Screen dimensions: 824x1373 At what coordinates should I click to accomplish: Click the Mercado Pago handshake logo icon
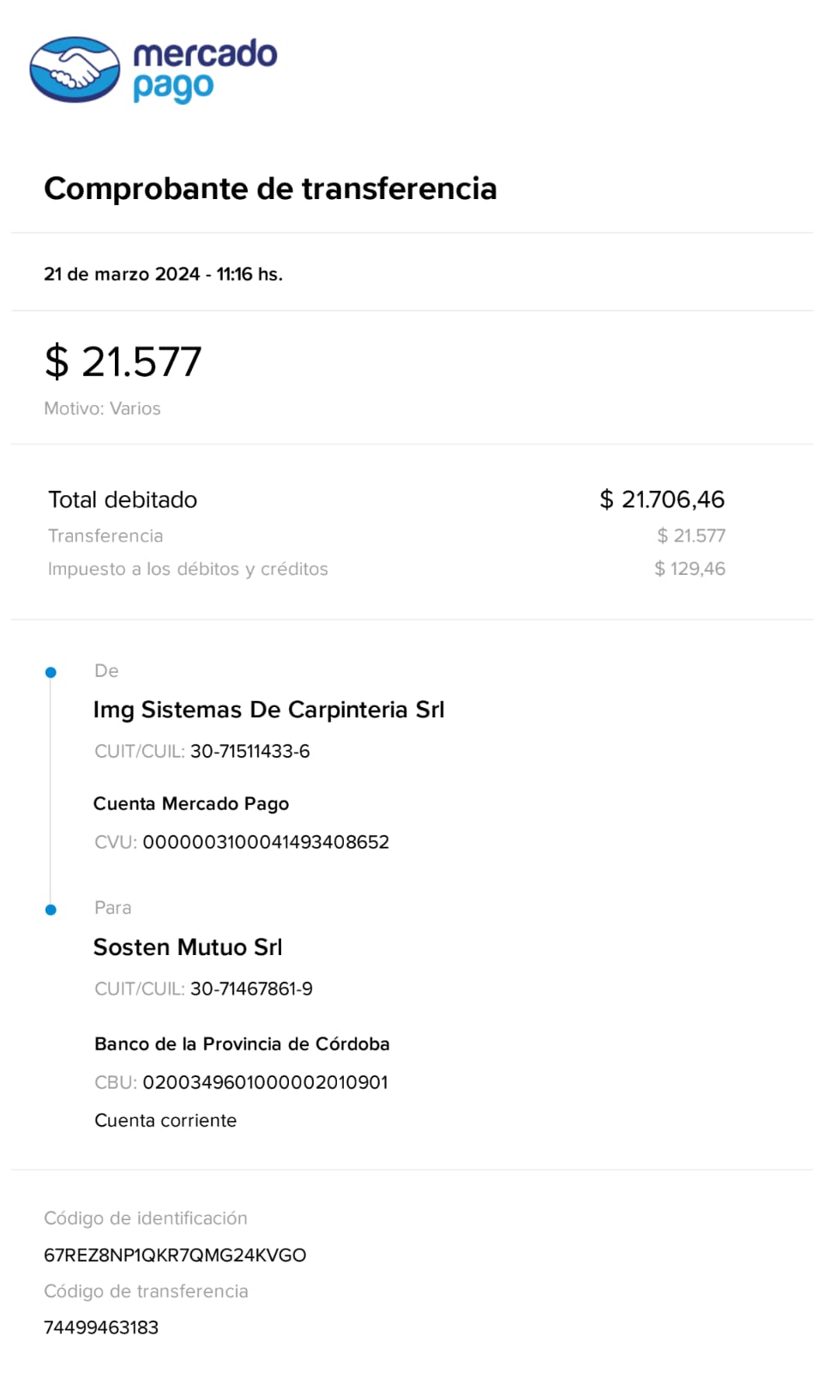(x=75, y=70)
